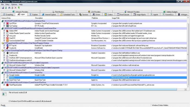
Task: Click the FlashPlayerUpdate entry icon
Action: tap(8, 85)
